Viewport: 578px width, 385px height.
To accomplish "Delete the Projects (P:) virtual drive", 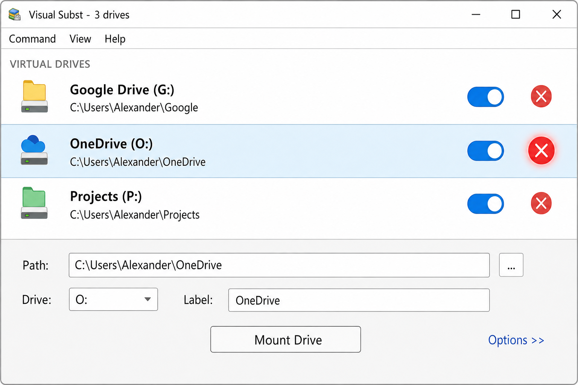I will [x=541, y=203].
